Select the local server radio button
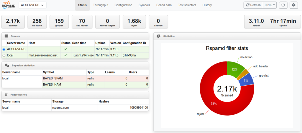This screenshot has width=302, height=133. (4, 55)
